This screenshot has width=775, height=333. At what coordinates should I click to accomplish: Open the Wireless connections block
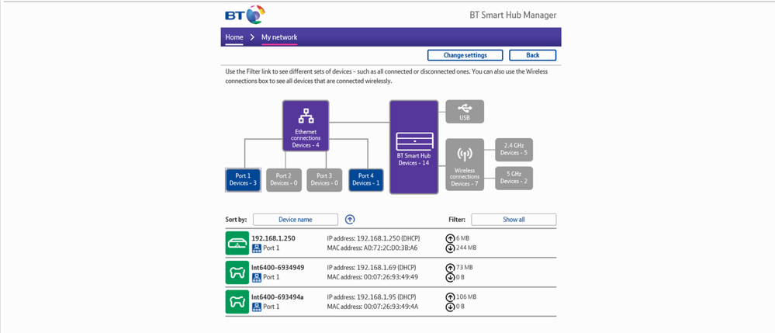(x=465, y=165)
